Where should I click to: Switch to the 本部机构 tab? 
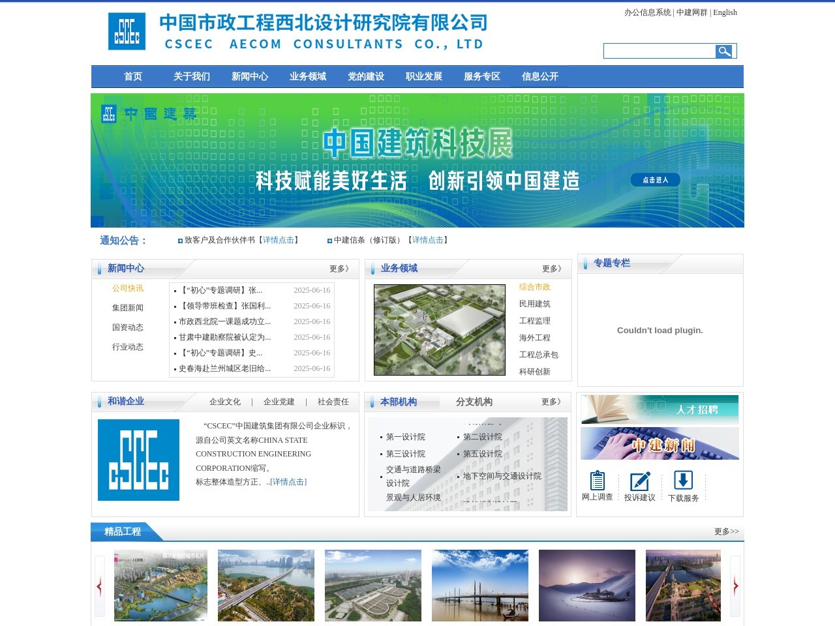399,402
